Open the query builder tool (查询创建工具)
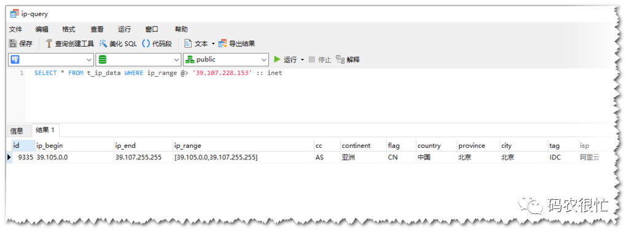This screenshot has width=629, height=233. coord(69,44)
